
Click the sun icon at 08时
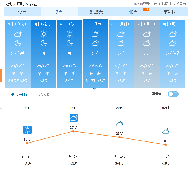[27, 130]
